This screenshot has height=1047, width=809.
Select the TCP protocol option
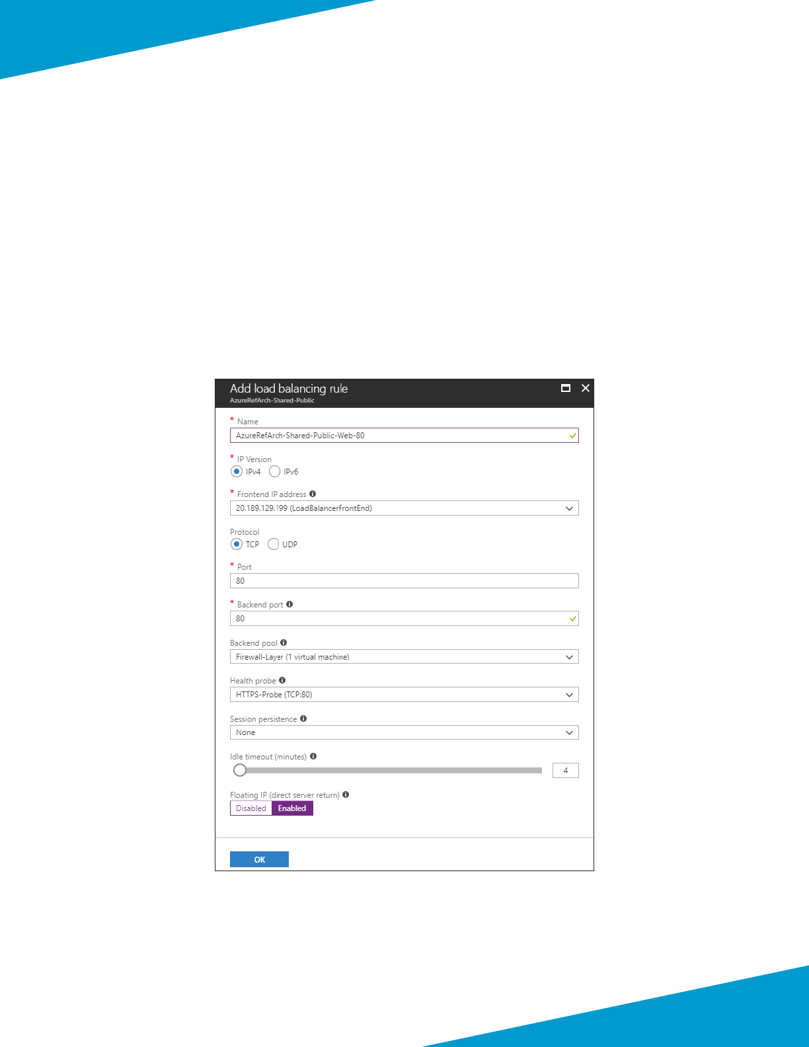tap(237, 544)
